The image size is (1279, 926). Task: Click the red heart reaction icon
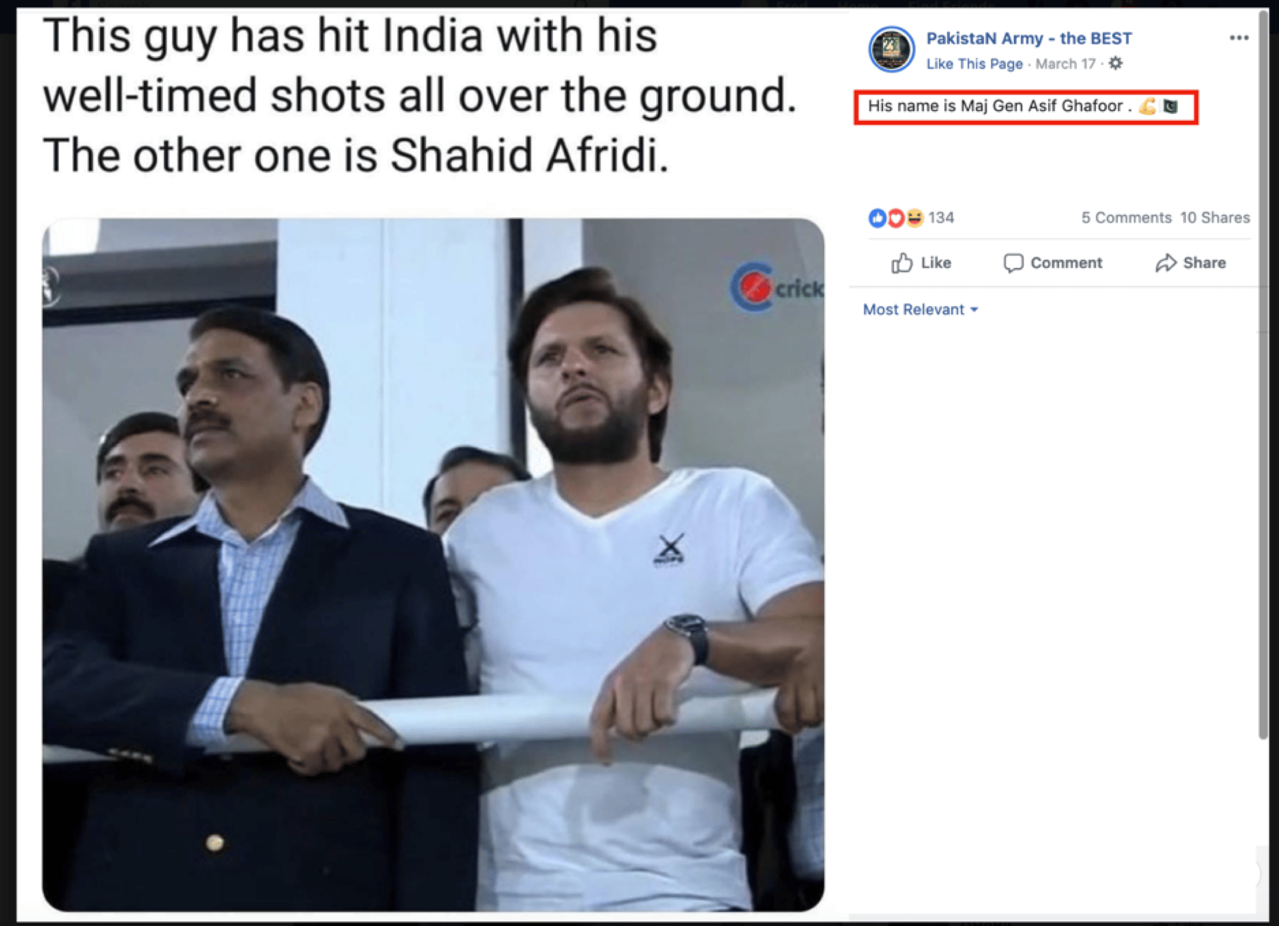[896, 218]
